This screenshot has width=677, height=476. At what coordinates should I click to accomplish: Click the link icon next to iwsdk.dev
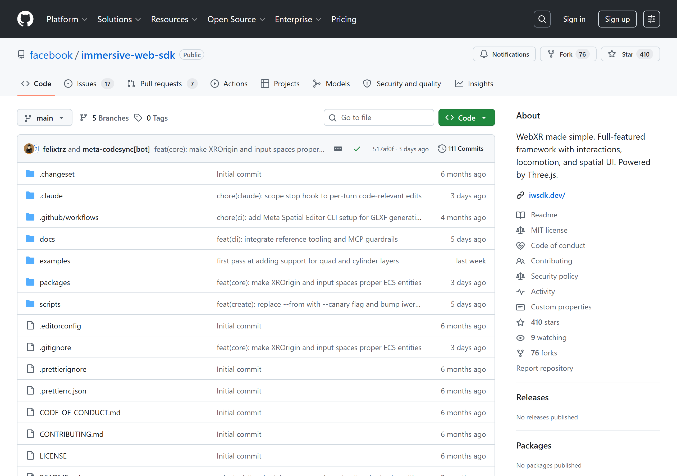[x=520, y=195]
